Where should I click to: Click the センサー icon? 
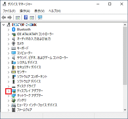(13, 72)
